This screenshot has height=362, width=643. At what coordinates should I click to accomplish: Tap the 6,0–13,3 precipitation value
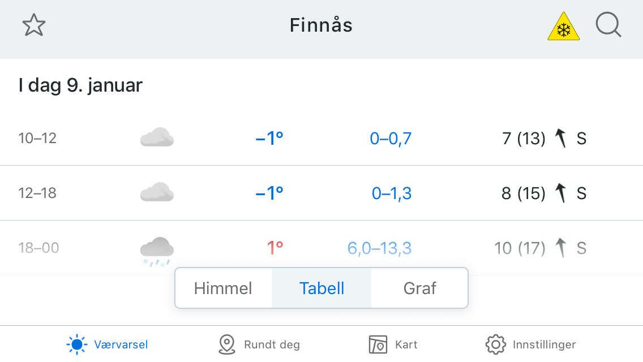379,248
